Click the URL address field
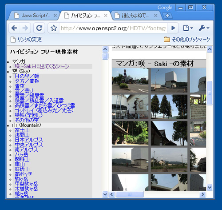Image resolution: width=222 pixels, height=210 pixels. tap(113, 28)
